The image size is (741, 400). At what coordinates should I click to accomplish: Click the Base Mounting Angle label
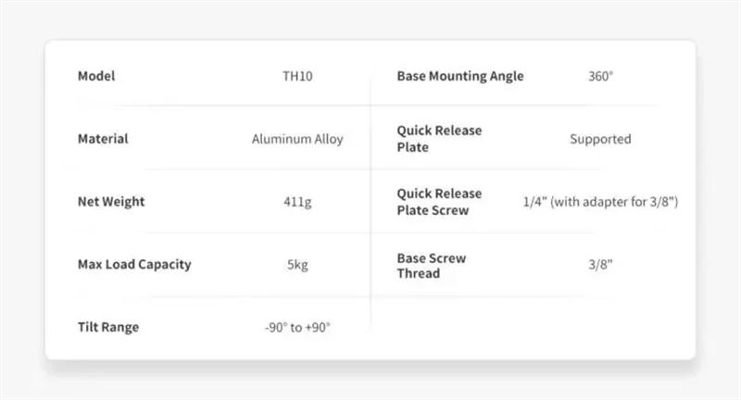coord(460,76)
